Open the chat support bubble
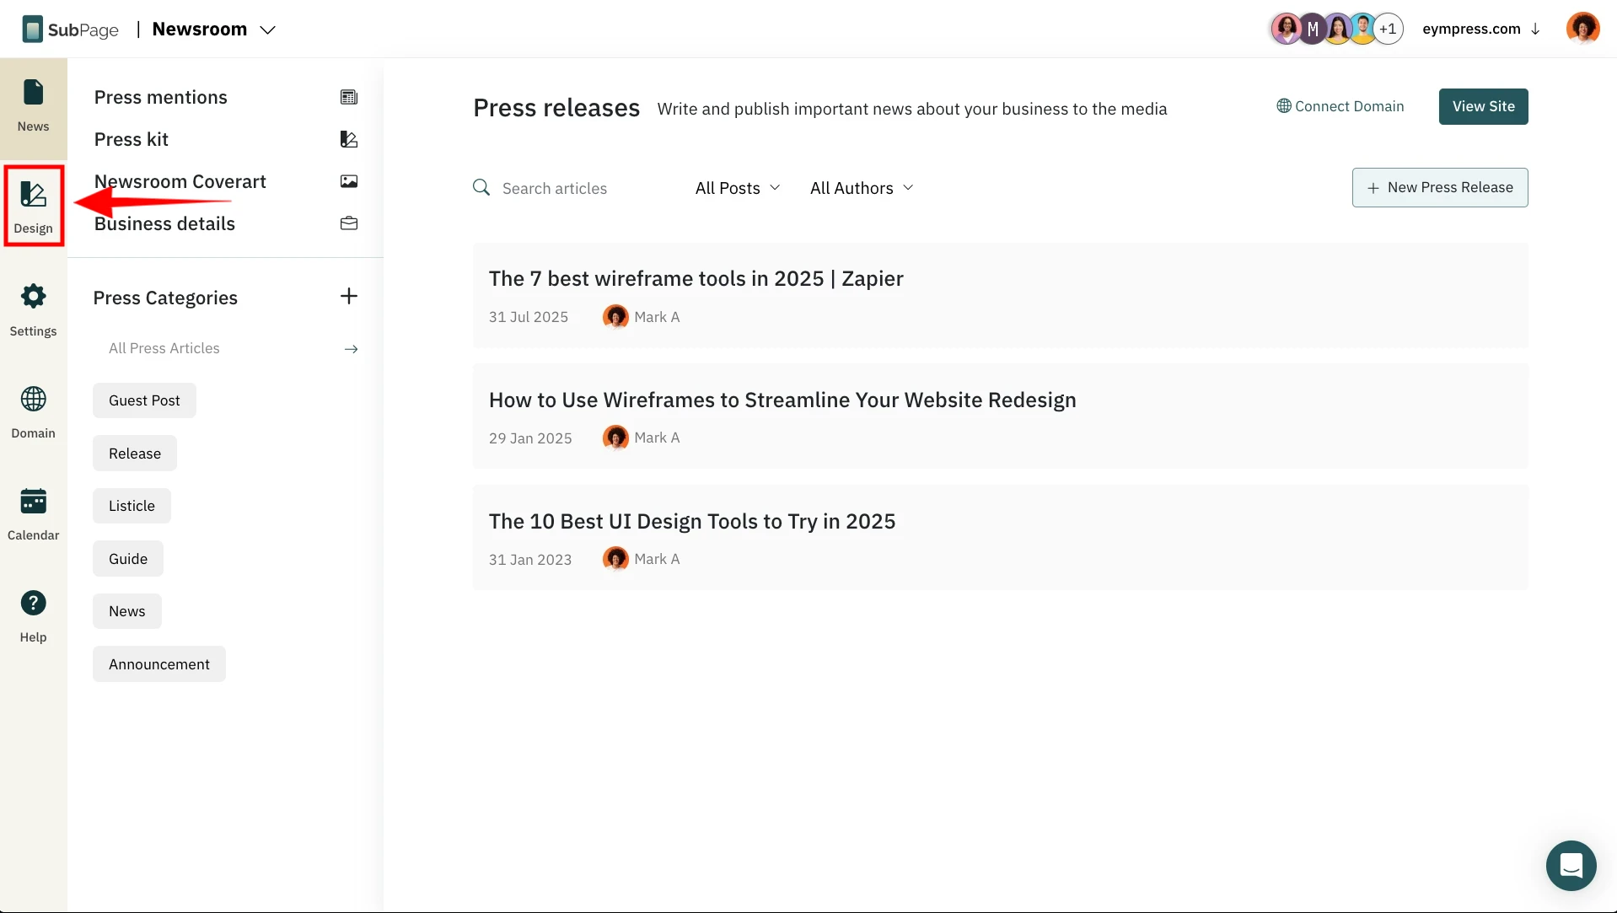 click(x=1571, y=865)
